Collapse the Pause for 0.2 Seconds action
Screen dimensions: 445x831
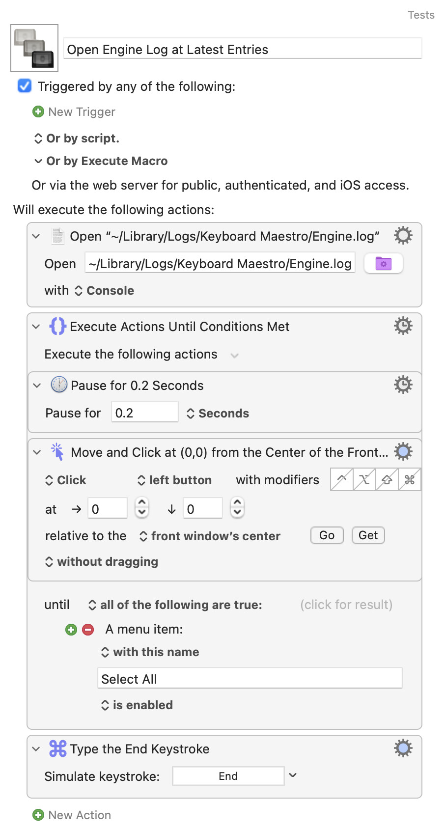point(37,386)
